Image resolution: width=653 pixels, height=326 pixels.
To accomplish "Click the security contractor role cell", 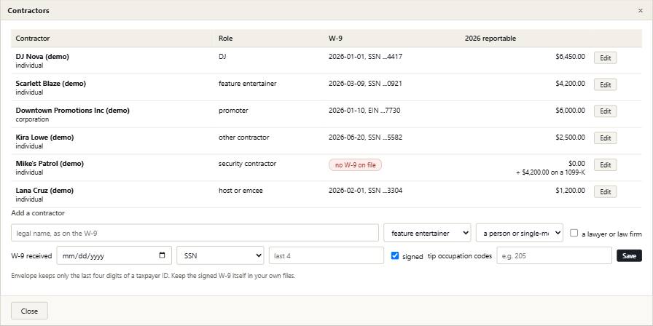I will (x=247, y=164).
